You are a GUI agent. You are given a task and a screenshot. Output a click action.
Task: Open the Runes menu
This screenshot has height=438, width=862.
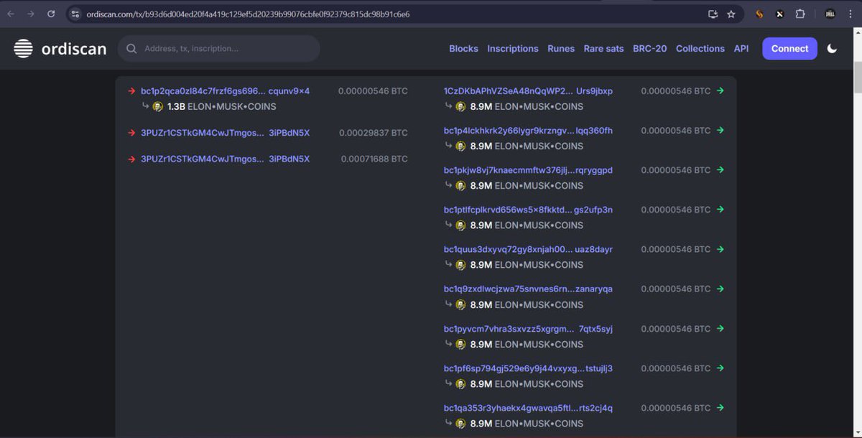(x=561, y=49)
